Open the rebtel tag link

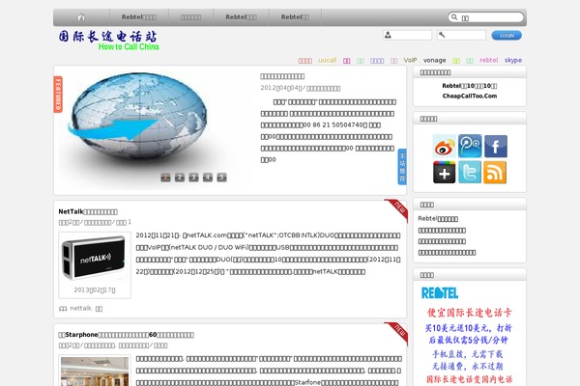tap(488, 60)
